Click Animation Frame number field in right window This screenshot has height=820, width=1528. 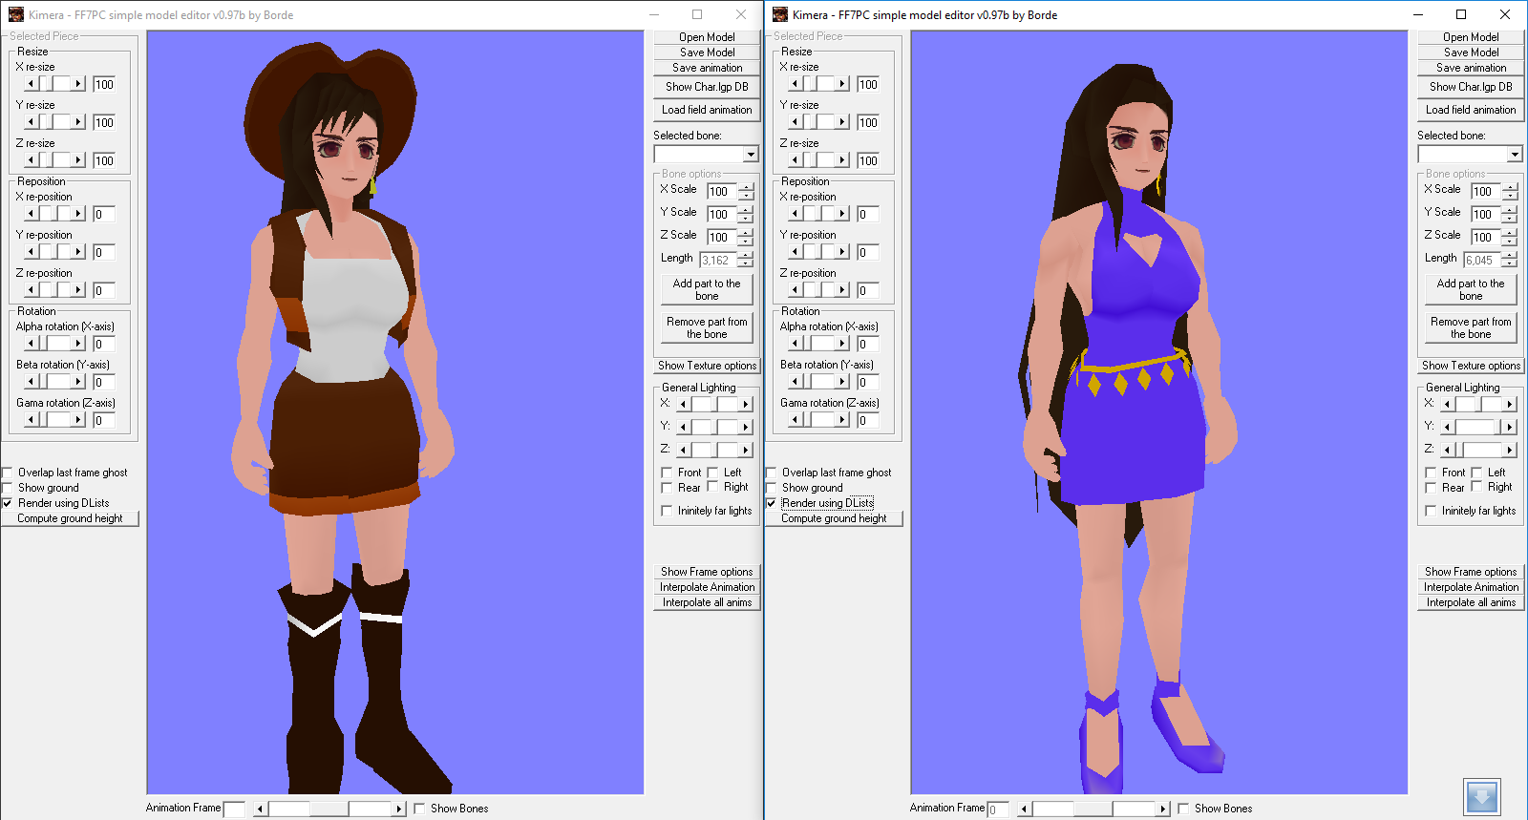[x=998, y=809]
